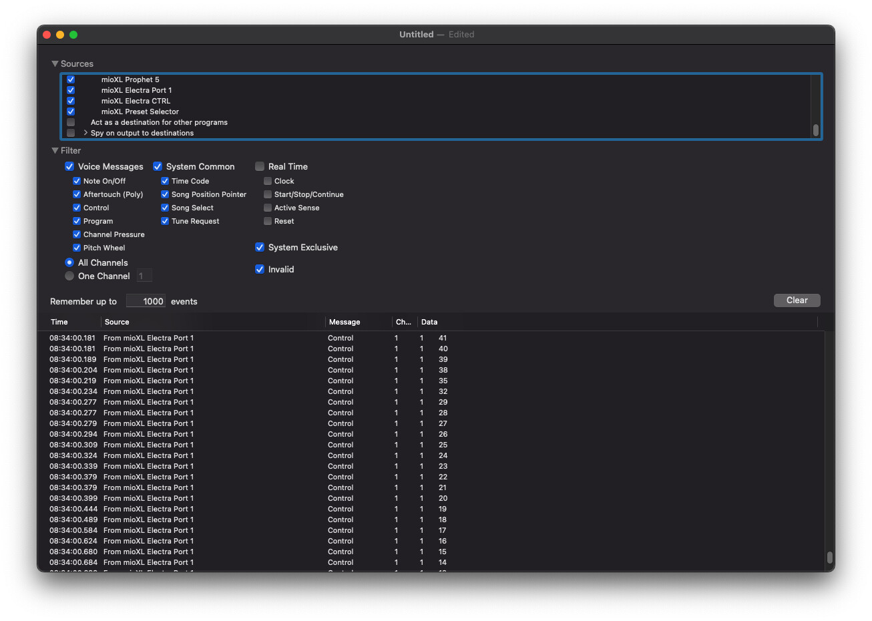The width and height of the screenshot is (872, 621).
Task: Expand Spy on output to destinations
Action: pos(85,133)
